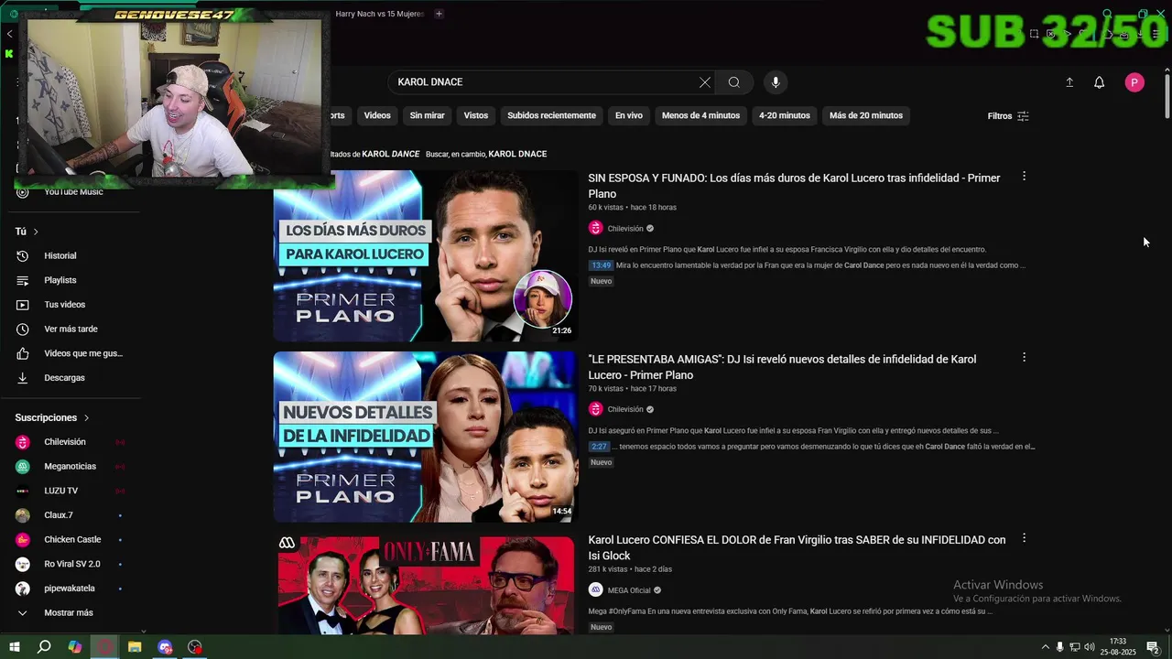Clear the KAROL DNACE search text
The image size is (1172, 659).
click(704, 82)
